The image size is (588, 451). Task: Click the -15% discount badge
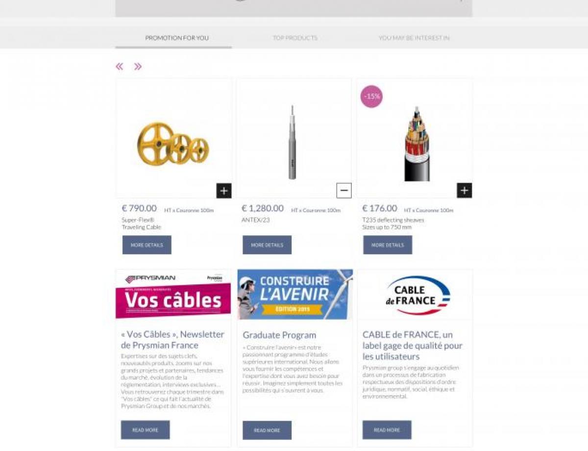point(372,97)
